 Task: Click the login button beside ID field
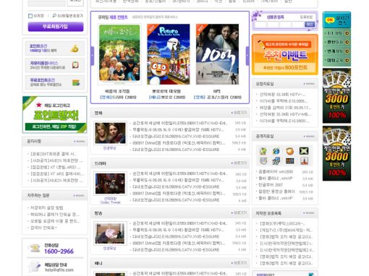(x=75, y=2)
